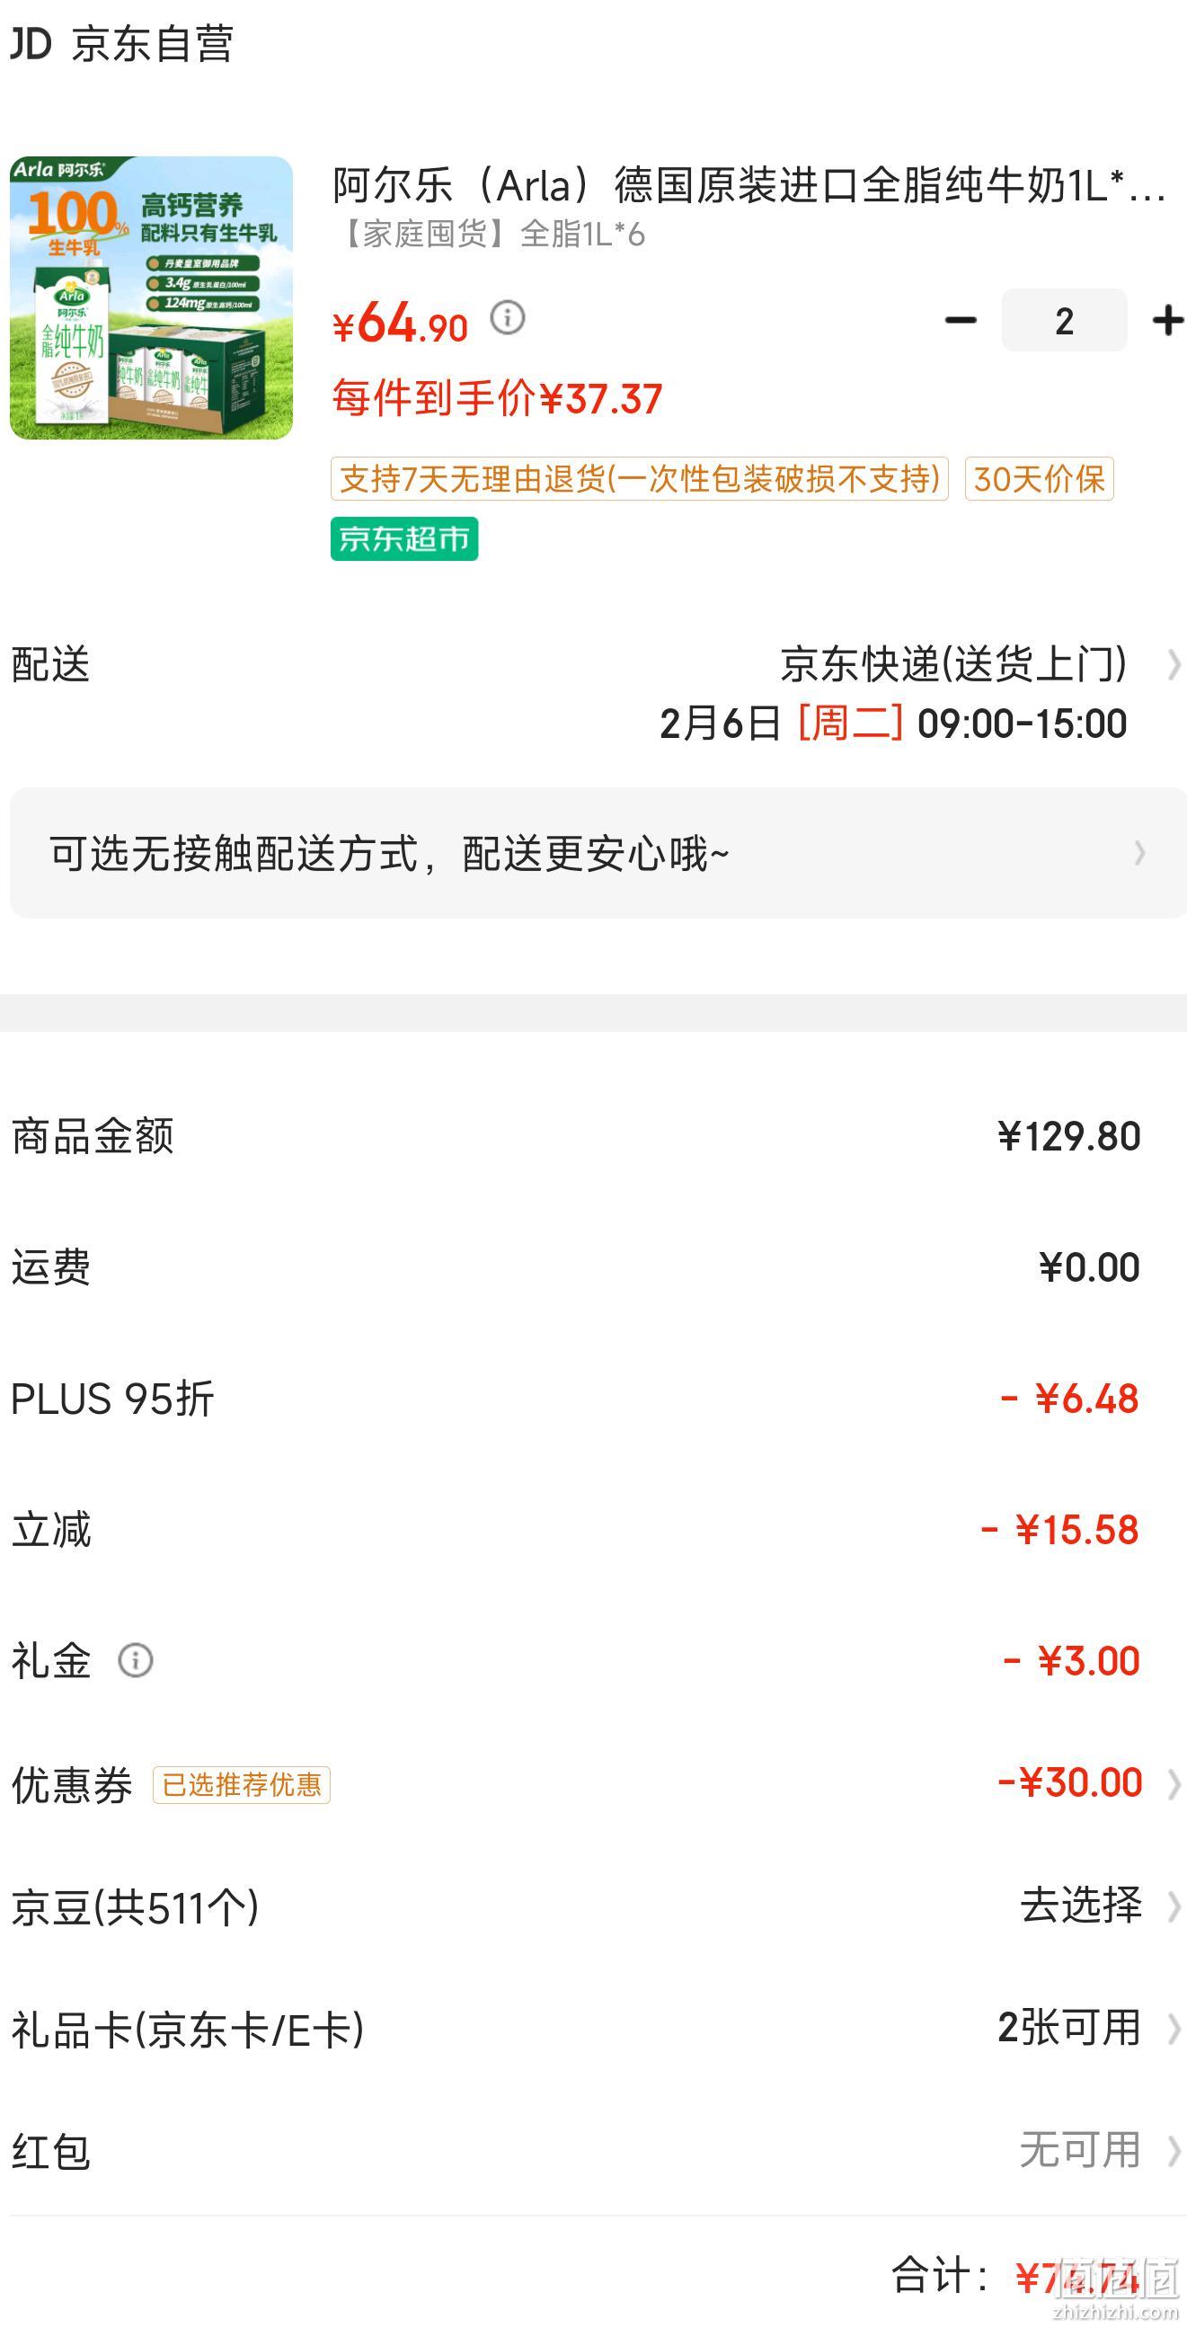The width and height of the screenshot is (1187, 2328).
Task: Open the 红包 red packet chevron
Action: (x=1174, y=2150)
